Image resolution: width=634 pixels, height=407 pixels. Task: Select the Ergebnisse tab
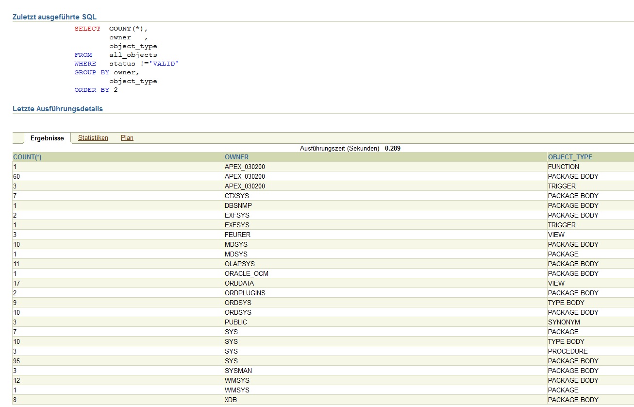(x=47, y=138)
